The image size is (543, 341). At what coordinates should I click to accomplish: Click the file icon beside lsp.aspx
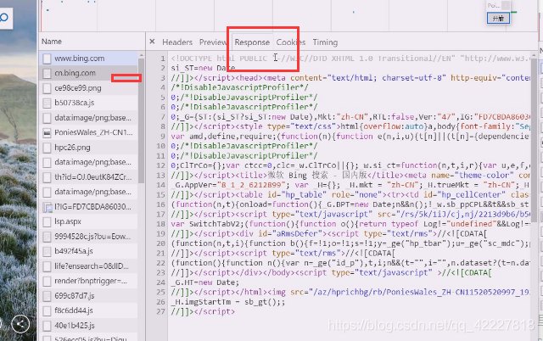[47, 221]
